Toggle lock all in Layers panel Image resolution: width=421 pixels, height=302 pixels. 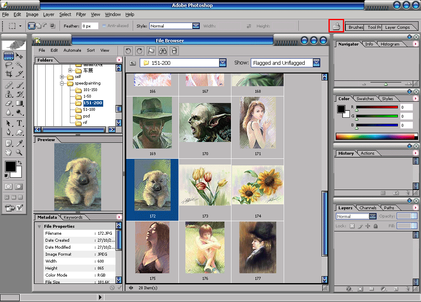point(376,226)
